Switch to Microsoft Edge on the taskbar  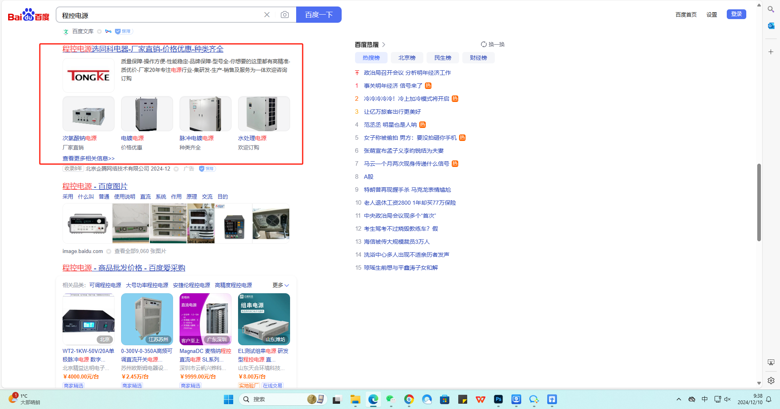pyautogui.click(x=373, y=400)
